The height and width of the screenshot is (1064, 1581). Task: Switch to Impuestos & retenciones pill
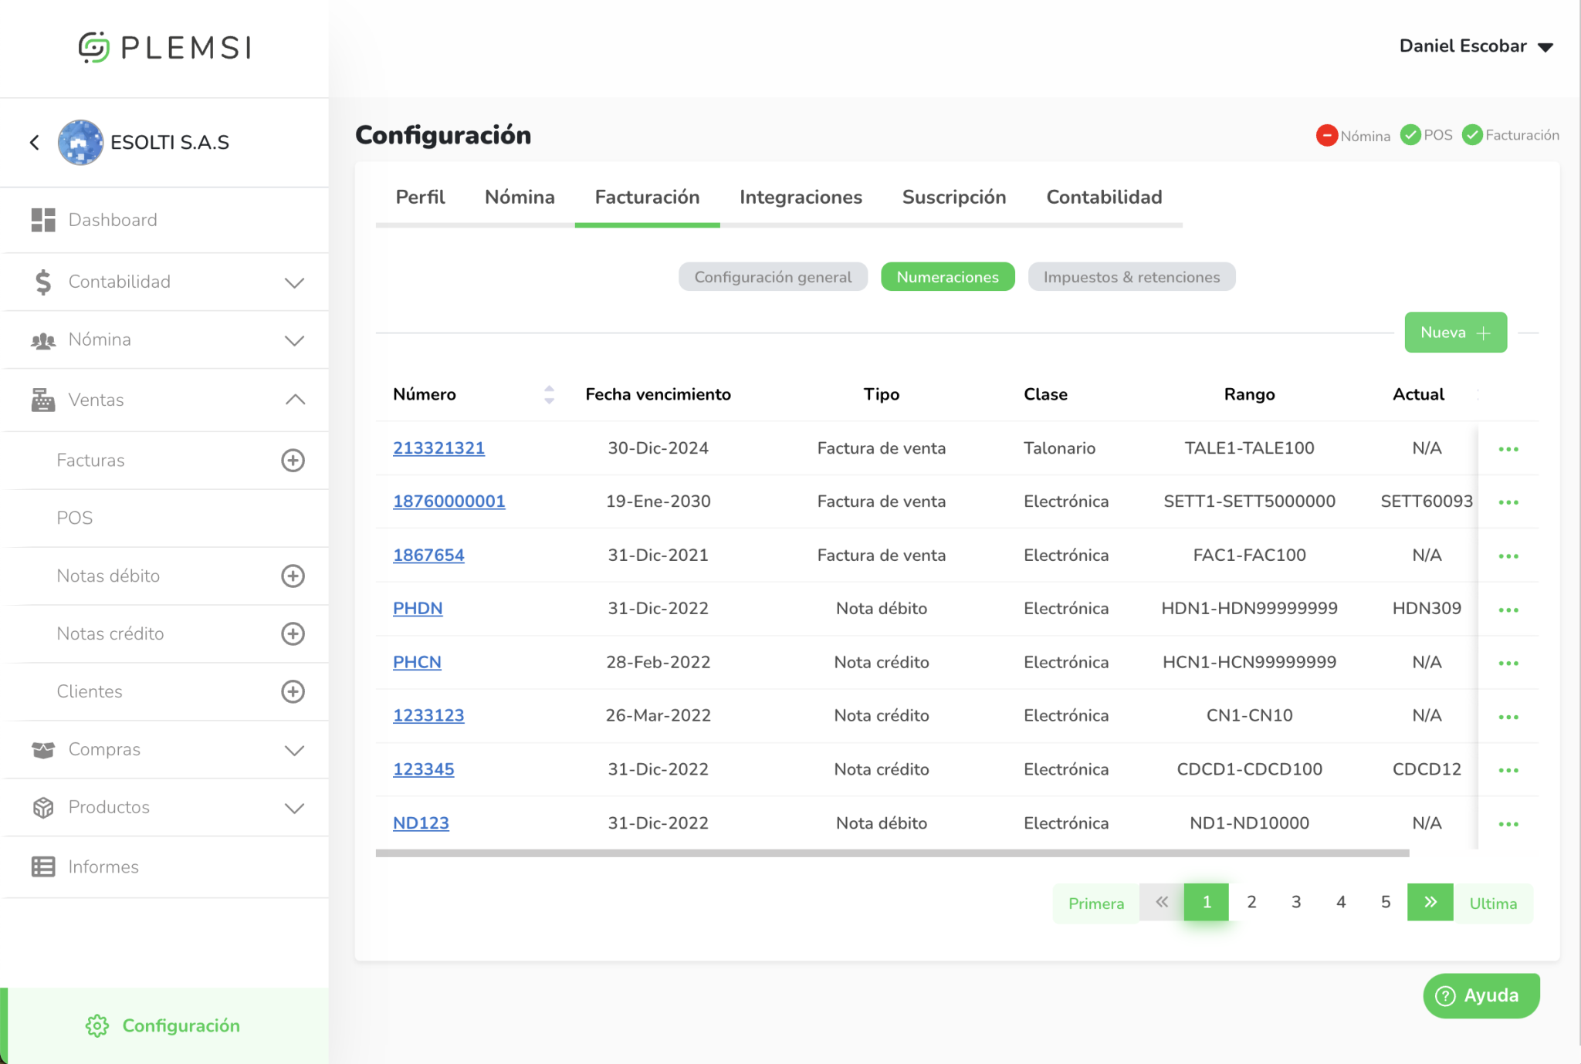[x=1131, y=277]
